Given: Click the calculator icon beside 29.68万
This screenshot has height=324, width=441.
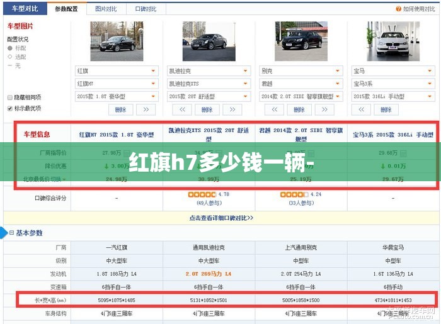Looking at the screenshot, I should 403,154.
